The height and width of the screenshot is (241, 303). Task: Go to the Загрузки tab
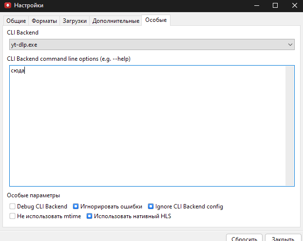coord(75,21)
